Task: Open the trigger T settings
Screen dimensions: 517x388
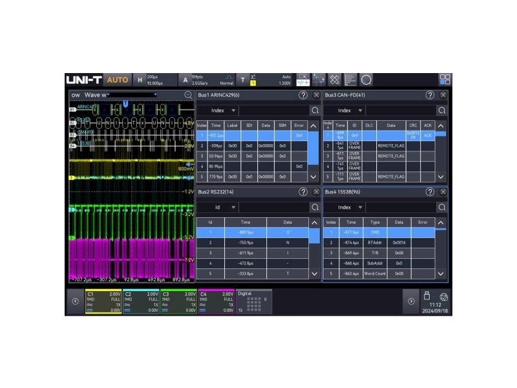Action: point(243,80)
